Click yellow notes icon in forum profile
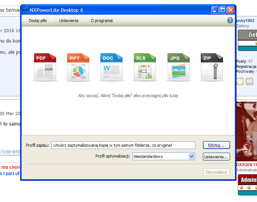The height and width of the screenshot is (202, 257). point(240,81)
